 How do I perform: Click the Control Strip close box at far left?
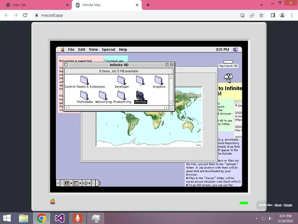click(x=58, y=183)
